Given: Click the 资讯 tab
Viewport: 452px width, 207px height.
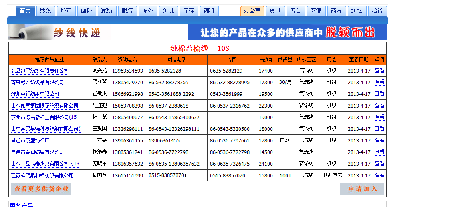Looking at the screenshot, I should click(275, 11).
